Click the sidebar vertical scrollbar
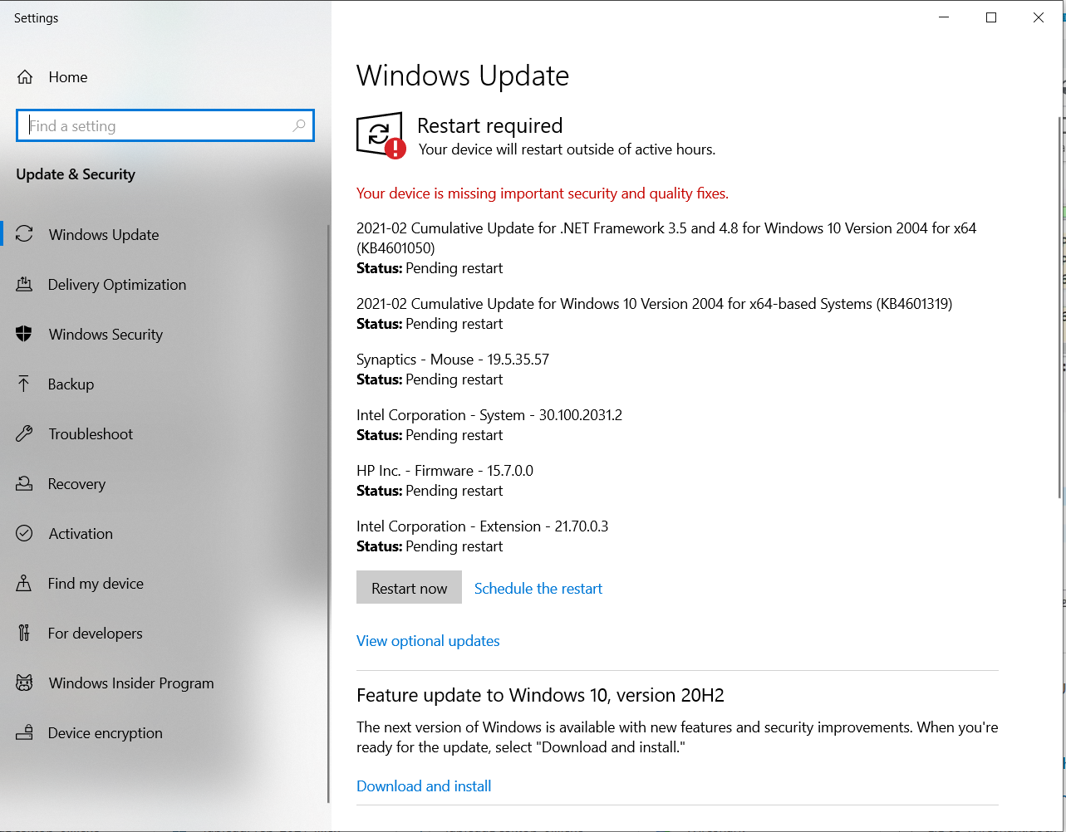This screenshot has height=832, width=1066. click(329, 513)
